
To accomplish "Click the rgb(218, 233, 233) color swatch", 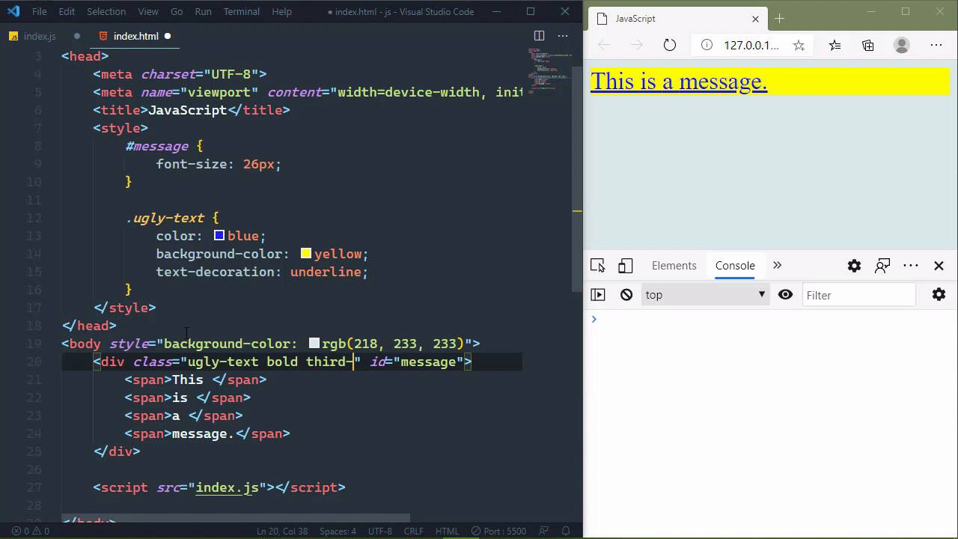I will point(314,343).
